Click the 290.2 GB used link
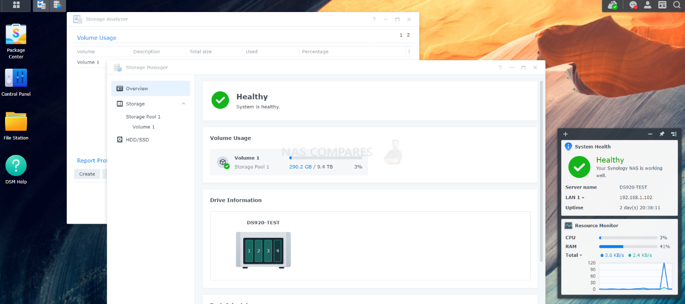Viewport: 685px width, 304px height. pyautogui.click(x=300, y=167)
